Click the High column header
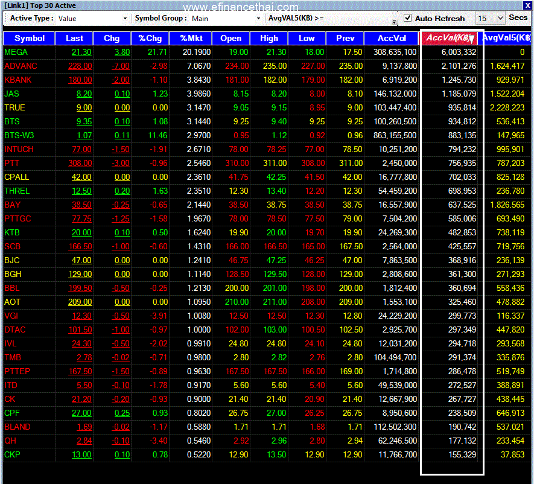The height and width of the screenshot is (484, 534). pyautogui.click(x=269, y=38)
